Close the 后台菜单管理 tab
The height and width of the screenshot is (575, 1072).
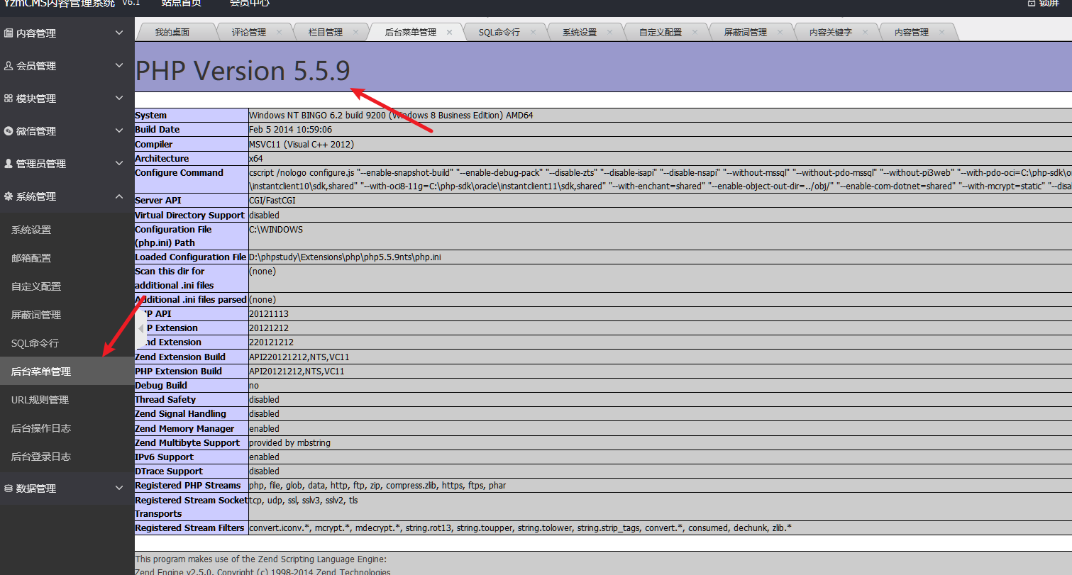[x=450, y=32]
